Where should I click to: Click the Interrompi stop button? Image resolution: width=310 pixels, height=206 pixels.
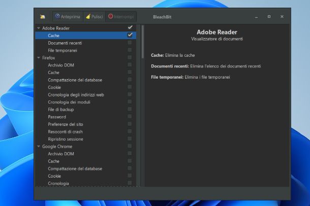click(x=121, y=17)
